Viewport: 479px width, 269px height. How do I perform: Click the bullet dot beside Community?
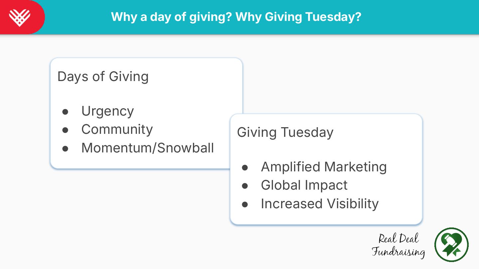coord(65,130)
